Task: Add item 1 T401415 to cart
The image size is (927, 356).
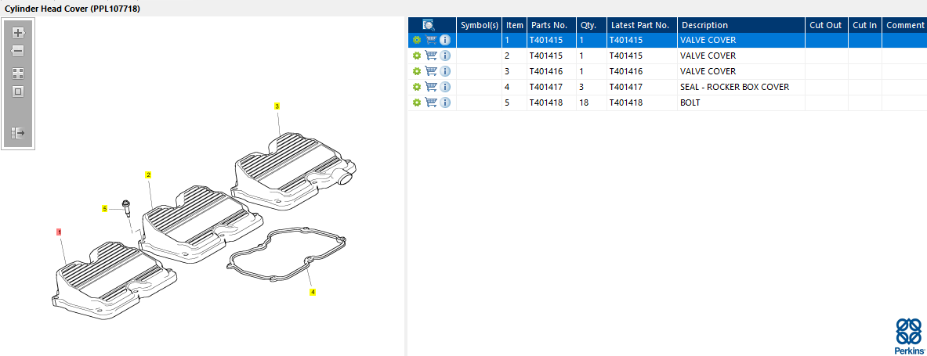Action: (431, 40)
